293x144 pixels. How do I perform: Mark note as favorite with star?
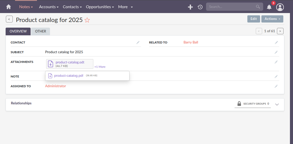click(87, 20)
